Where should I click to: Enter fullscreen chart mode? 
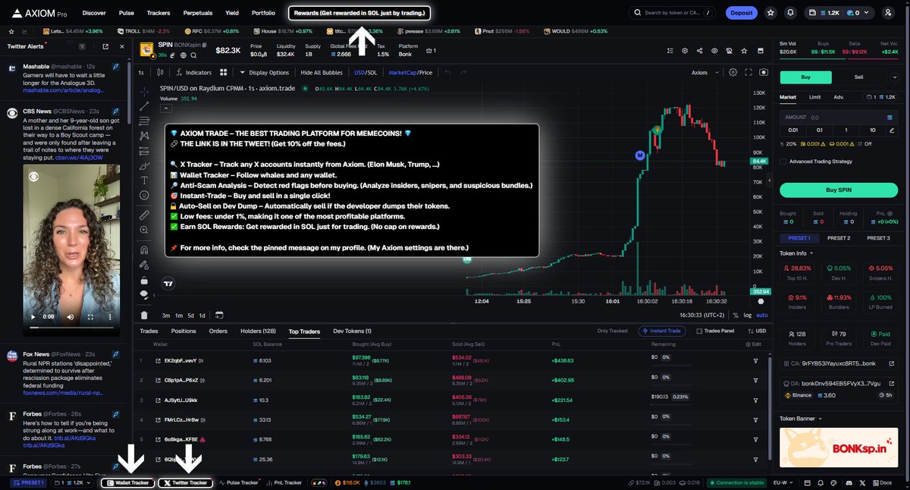[x=748, y=73]
